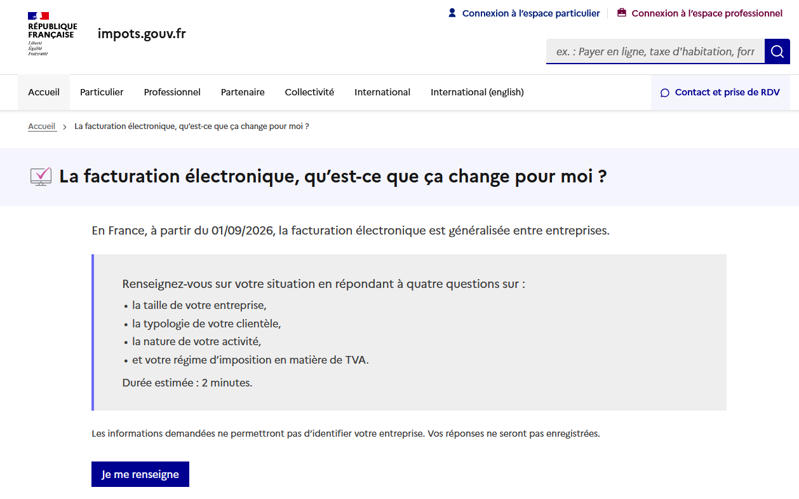Open the Accueil navigation tab
This screenshot has width=799, height=499.
tap(44, 92)
